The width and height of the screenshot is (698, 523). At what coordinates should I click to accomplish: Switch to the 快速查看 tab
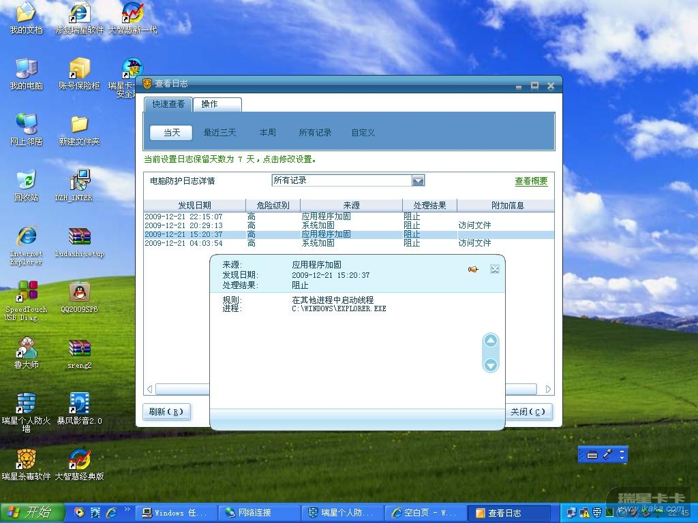click(168, 104)
